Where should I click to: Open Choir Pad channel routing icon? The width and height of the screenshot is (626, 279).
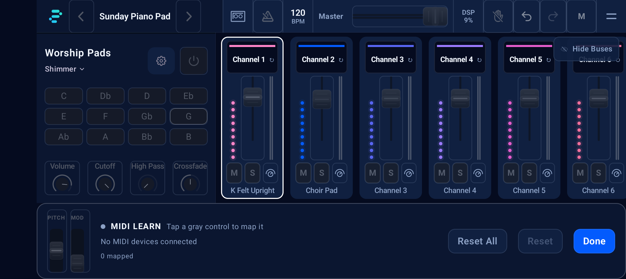[x=340, y=173]
